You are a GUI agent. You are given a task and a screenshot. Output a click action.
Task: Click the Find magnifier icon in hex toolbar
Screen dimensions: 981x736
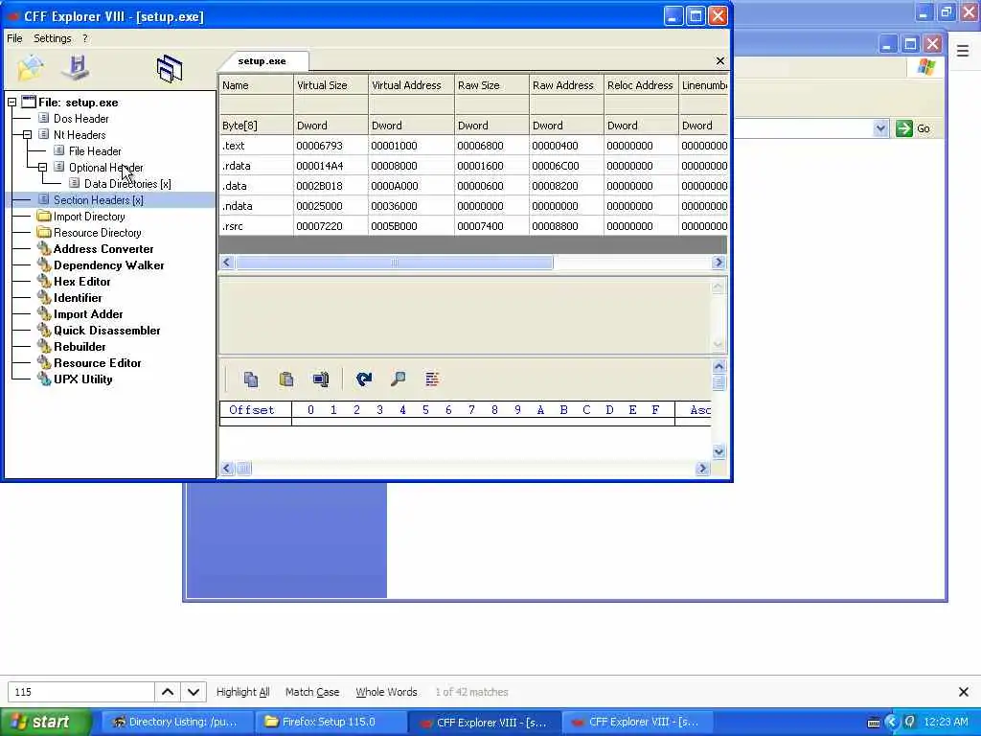[398, 379]
